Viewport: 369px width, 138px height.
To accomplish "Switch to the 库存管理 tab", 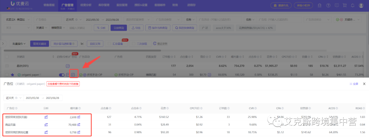I will click(104, 5).
